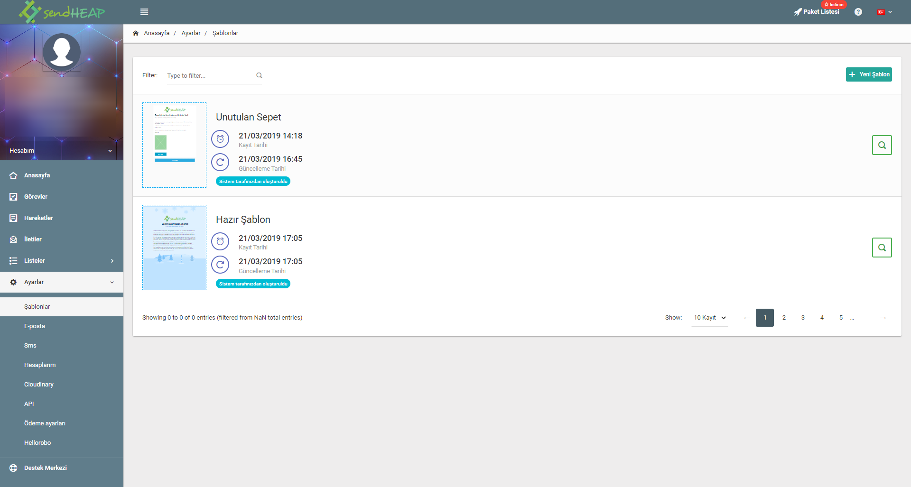Open Hareketler in sidebar
The width and height of the screenshot is (911, 487).
pyautogui.click(x=62, y=218)
